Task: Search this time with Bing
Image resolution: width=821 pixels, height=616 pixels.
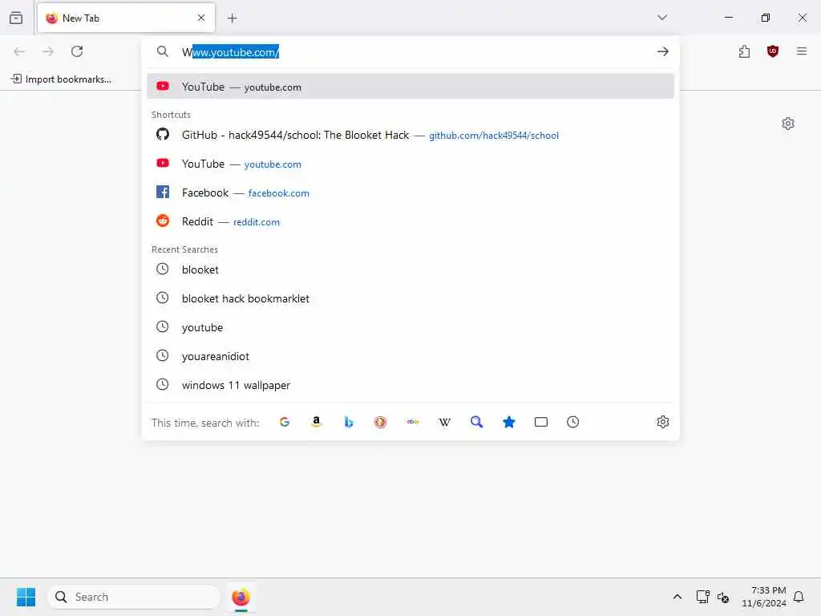Action: [348, 422]
